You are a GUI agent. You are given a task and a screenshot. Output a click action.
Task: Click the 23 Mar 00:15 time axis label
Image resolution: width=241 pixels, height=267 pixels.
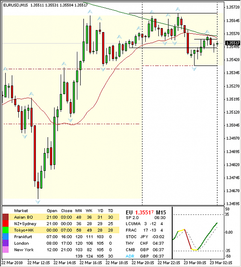(195, 263)
